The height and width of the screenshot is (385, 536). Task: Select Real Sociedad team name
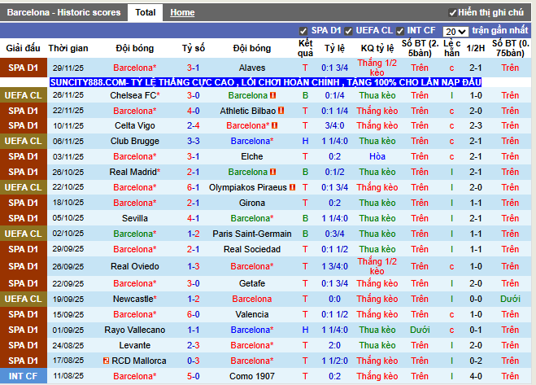pyautogui.click(x=252, y=249)
